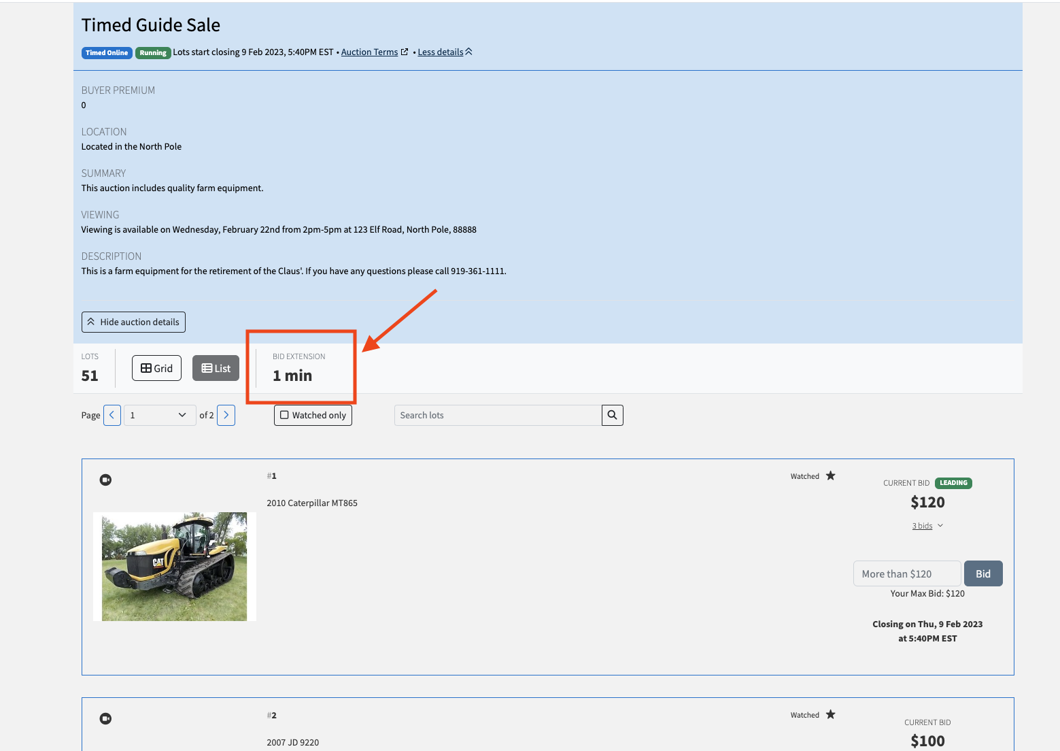Go to next page using the arrow icon
Viewport: 1060px width, 751px height.
click(x=226, y=415)
